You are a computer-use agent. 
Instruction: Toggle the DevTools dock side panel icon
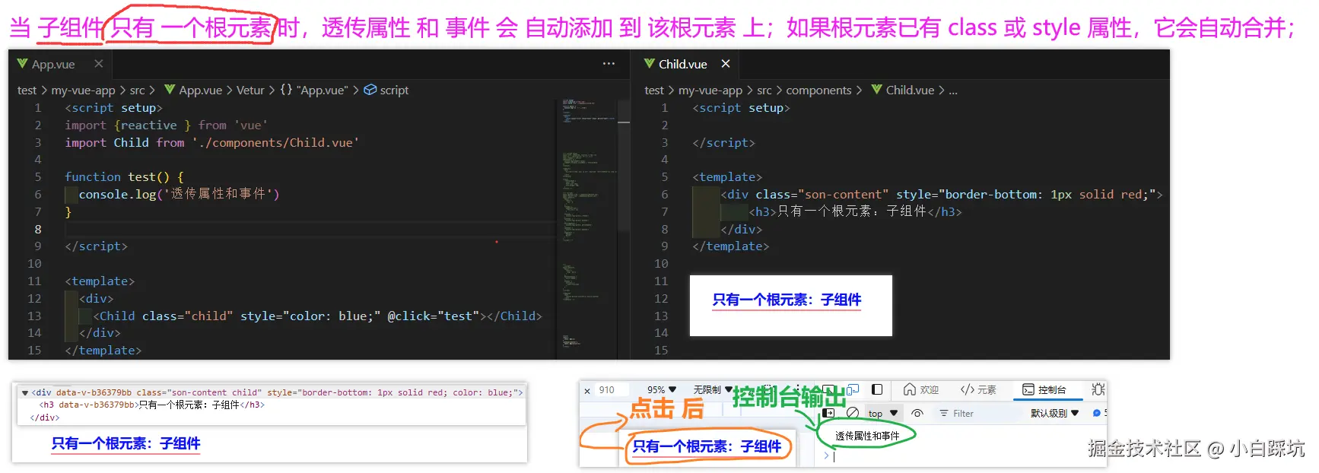[877, 389]
